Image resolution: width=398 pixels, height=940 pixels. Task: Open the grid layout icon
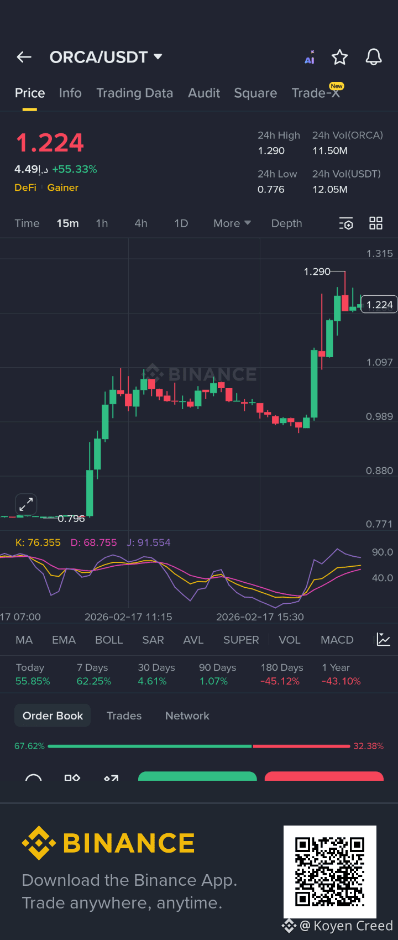click(376, 223)
